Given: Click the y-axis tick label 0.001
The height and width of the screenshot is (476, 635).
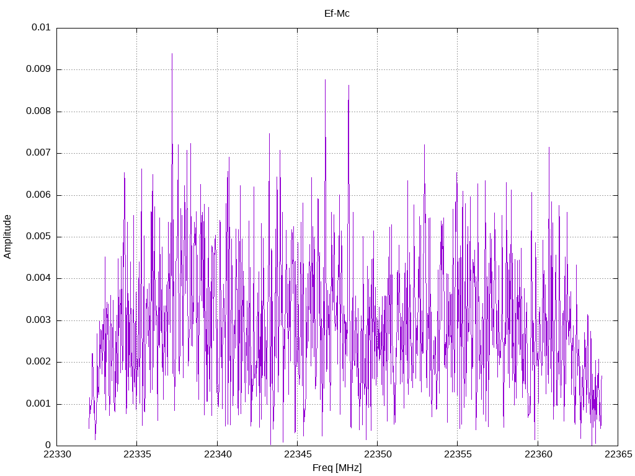Looking at the screenshot, I should 38,403.
